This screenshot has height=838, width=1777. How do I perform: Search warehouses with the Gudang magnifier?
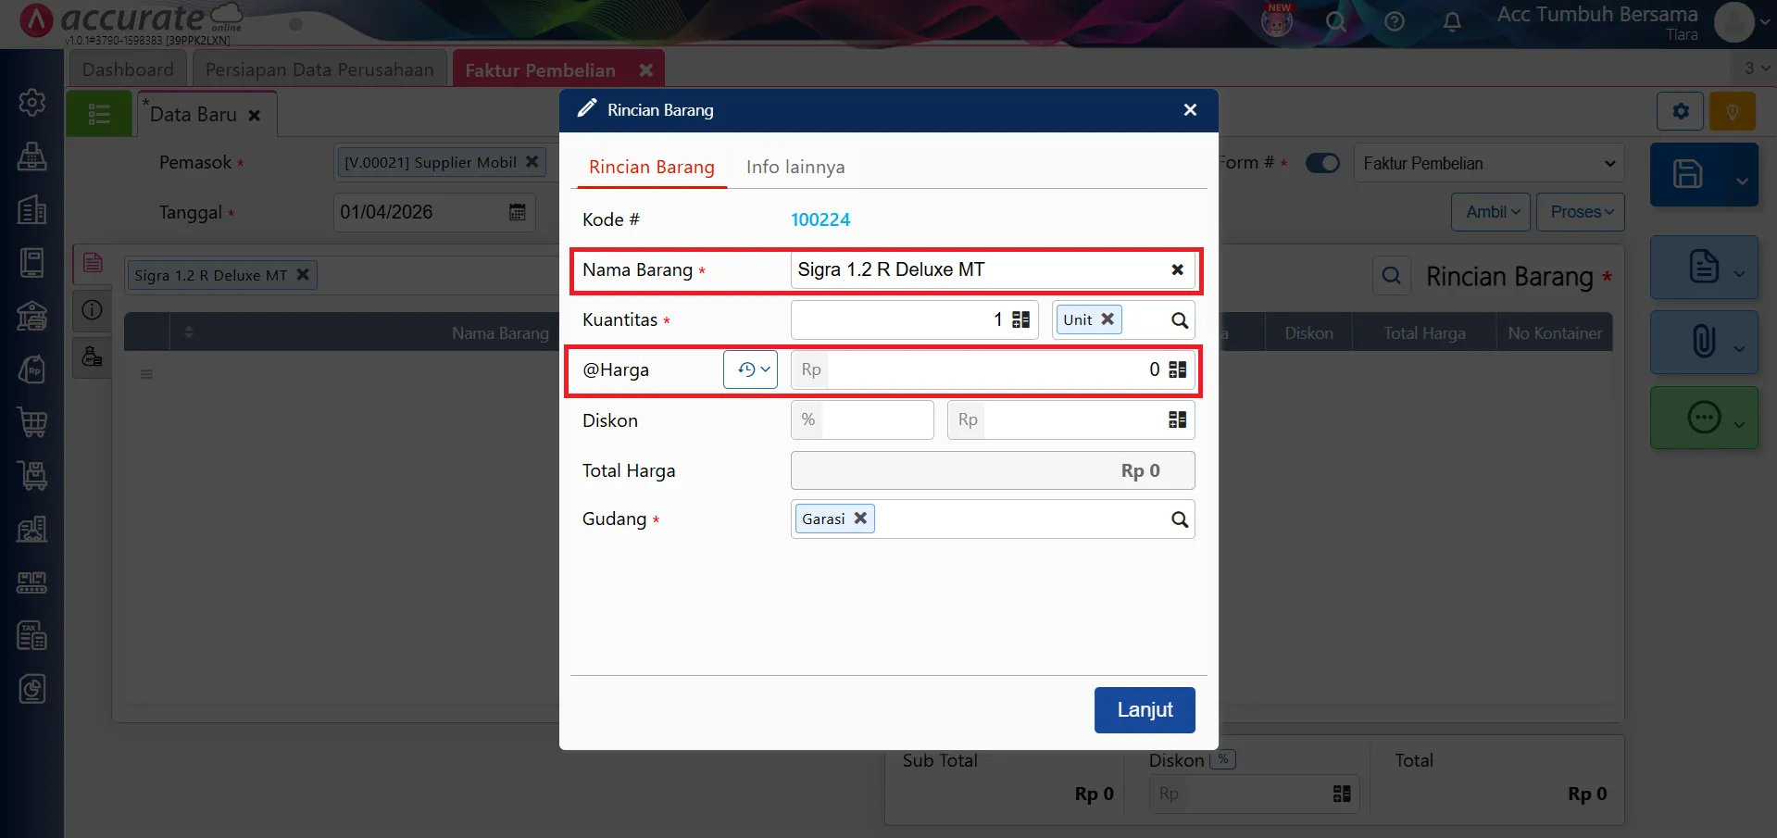(1179, 519)
